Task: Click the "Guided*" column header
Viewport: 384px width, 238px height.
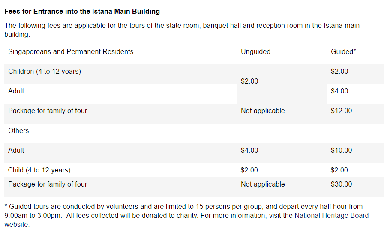Action: [343, 51]
